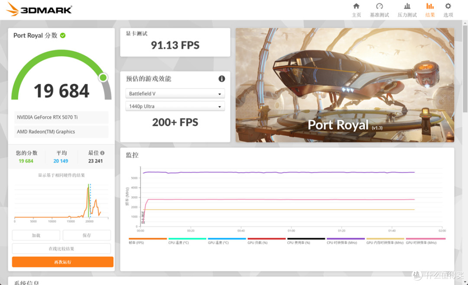Click the 保存 save button
The image size is (468, 285).
(x=87, y=235)
